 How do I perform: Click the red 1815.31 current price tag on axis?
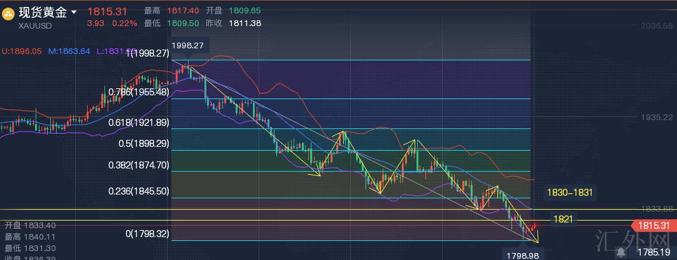pos(653,226)
